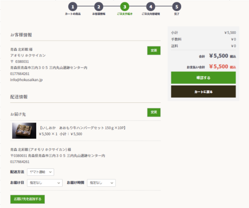The width and height of the screenshot is (249, 208).
Task: Click the お支払い合計 ¥5,500 amount
Action: click(x=218, y=67)
